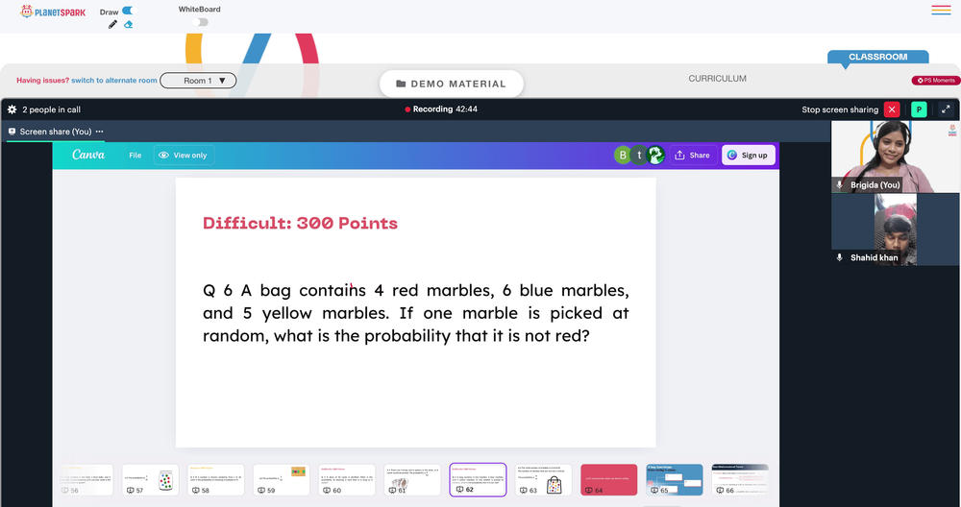Screen dimensions: 961x507
Task: Select the eraser tool
Action: point(128,25)
